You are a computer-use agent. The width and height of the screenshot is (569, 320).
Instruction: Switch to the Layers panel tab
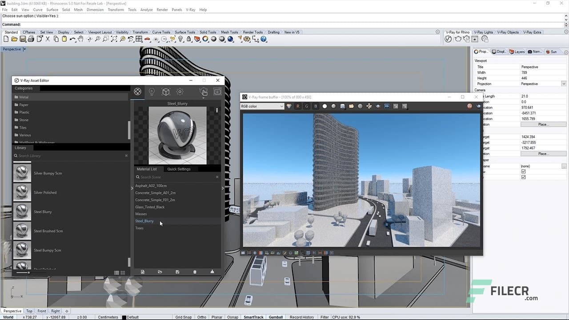[x=517, y=51]
